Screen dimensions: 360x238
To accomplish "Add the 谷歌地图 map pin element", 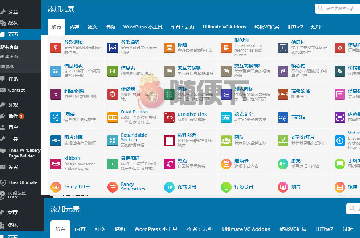I will pos(56,48).
